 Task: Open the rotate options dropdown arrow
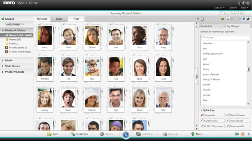pyautogui.click(x=240, y=19)
